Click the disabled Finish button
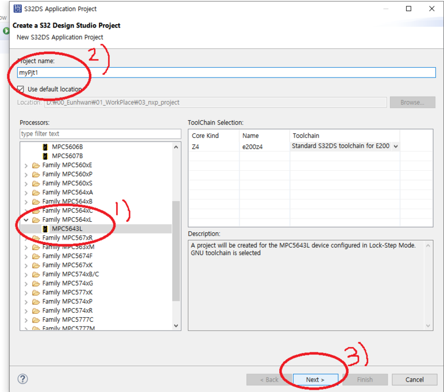 click(x=365, y=379)
